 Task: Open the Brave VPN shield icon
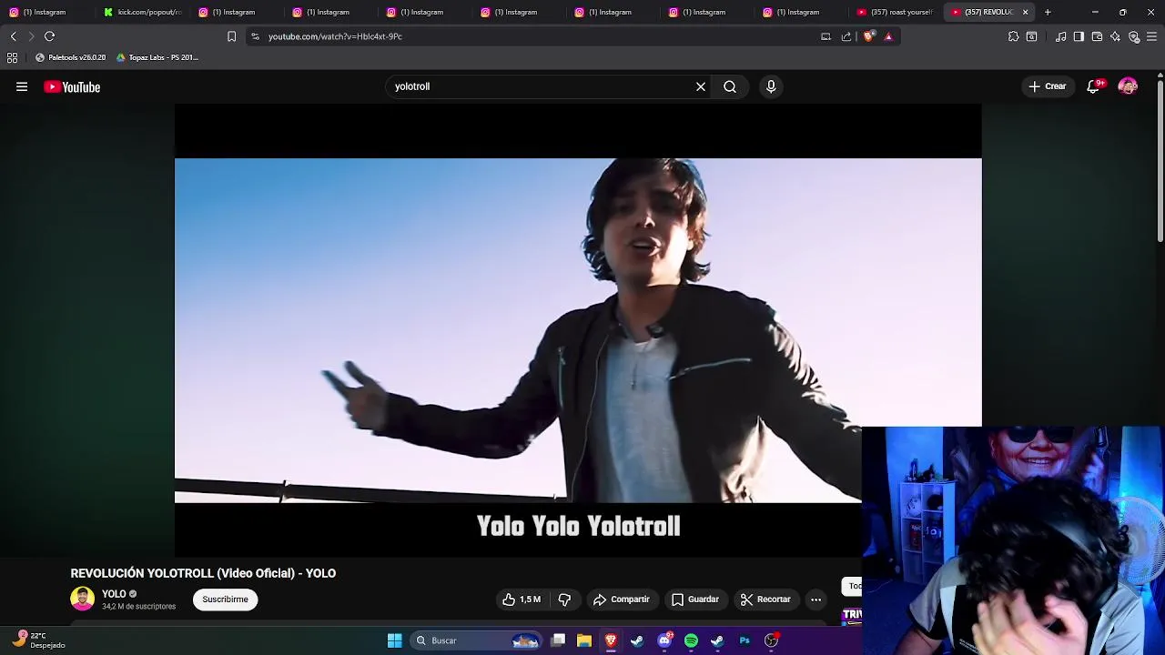click(1134, 36)
